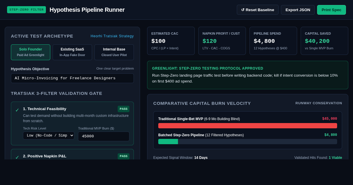Select the Solo Founder archetype
This screenshot has width=353, height=185.
coord(31,52)
